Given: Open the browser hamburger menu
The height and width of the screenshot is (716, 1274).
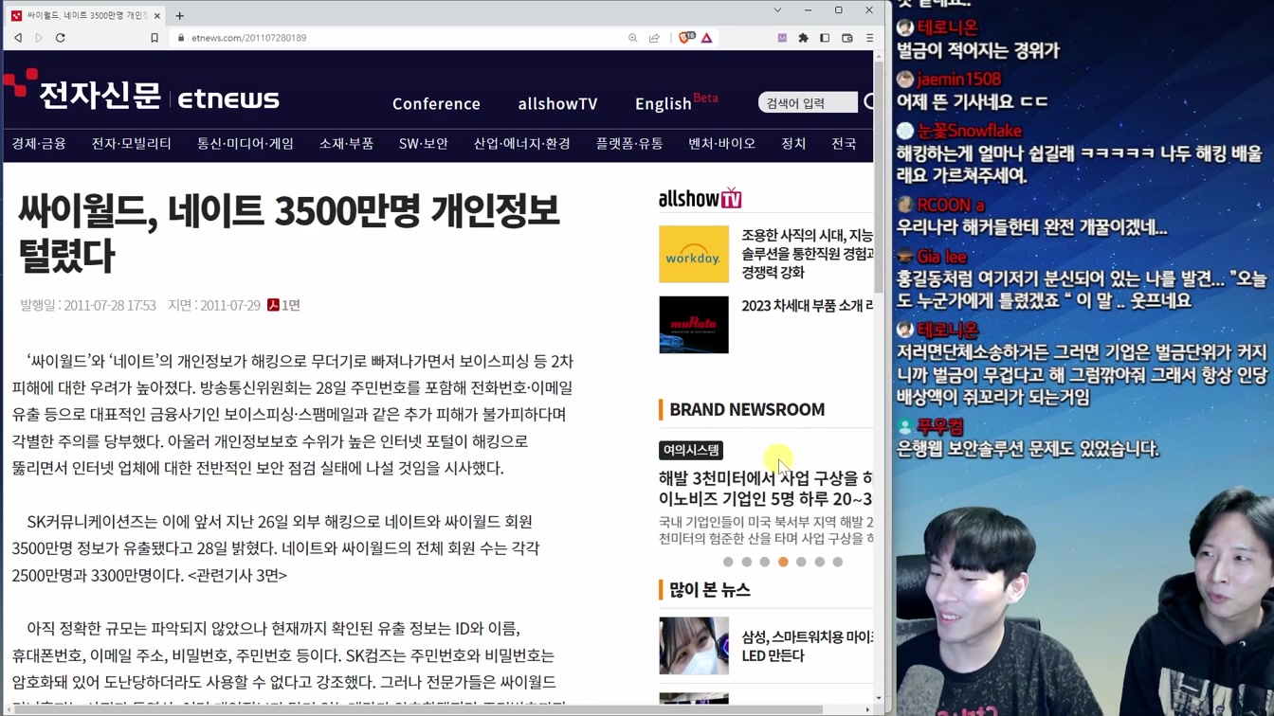Looking at the screenshot, I should [869, 38].
